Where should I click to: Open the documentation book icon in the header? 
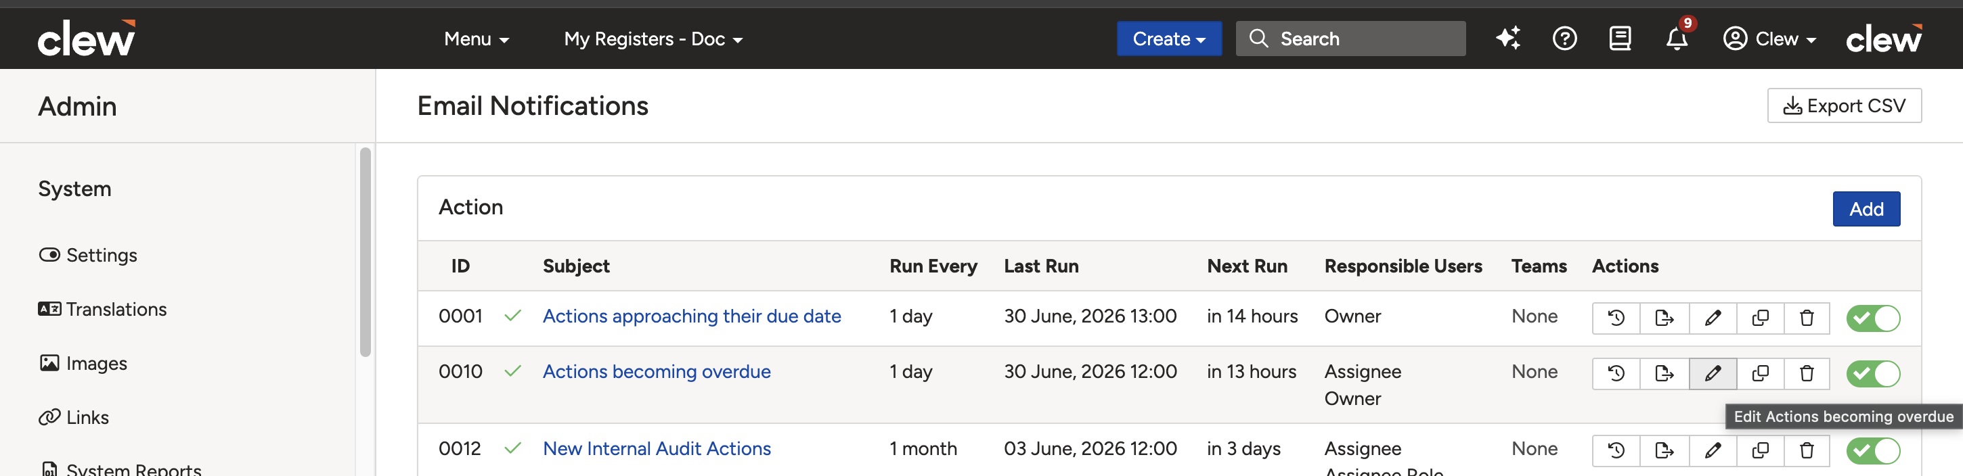click(1619, 38)
